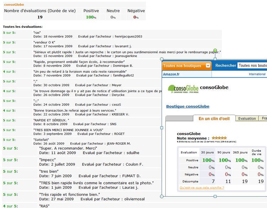Click the Qu'est-ce que cela signifie link

[202, 188]
